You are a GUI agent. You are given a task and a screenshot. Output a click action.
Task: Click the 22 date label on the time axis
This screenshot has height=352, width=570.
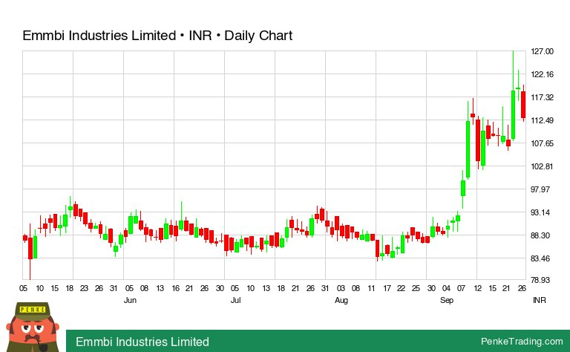401,288
